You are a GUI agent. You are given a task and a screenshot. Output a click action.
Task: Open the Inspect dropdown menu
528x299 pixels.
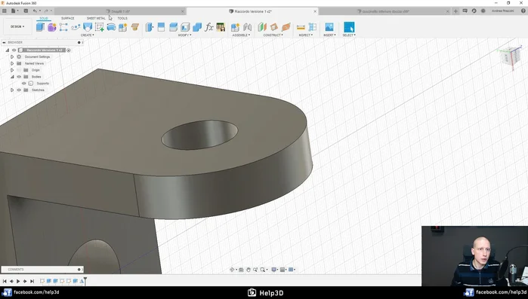pos(306,35)
